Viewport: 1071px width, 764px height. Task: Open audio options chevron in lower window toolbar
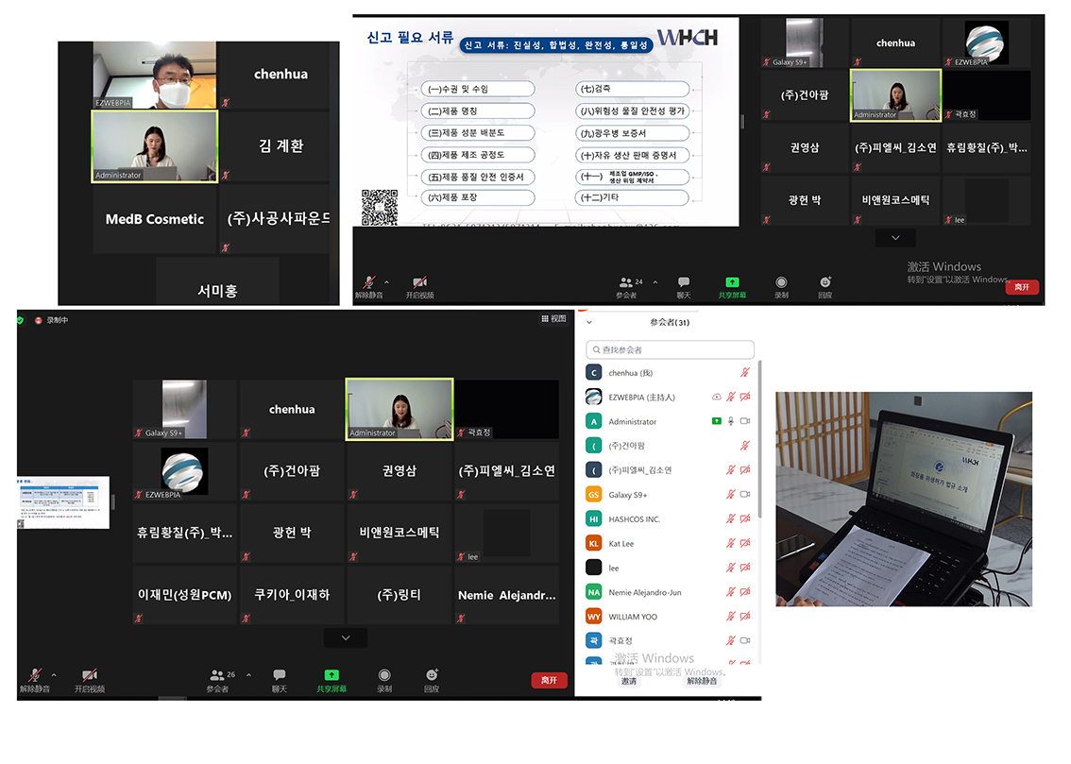54,675
